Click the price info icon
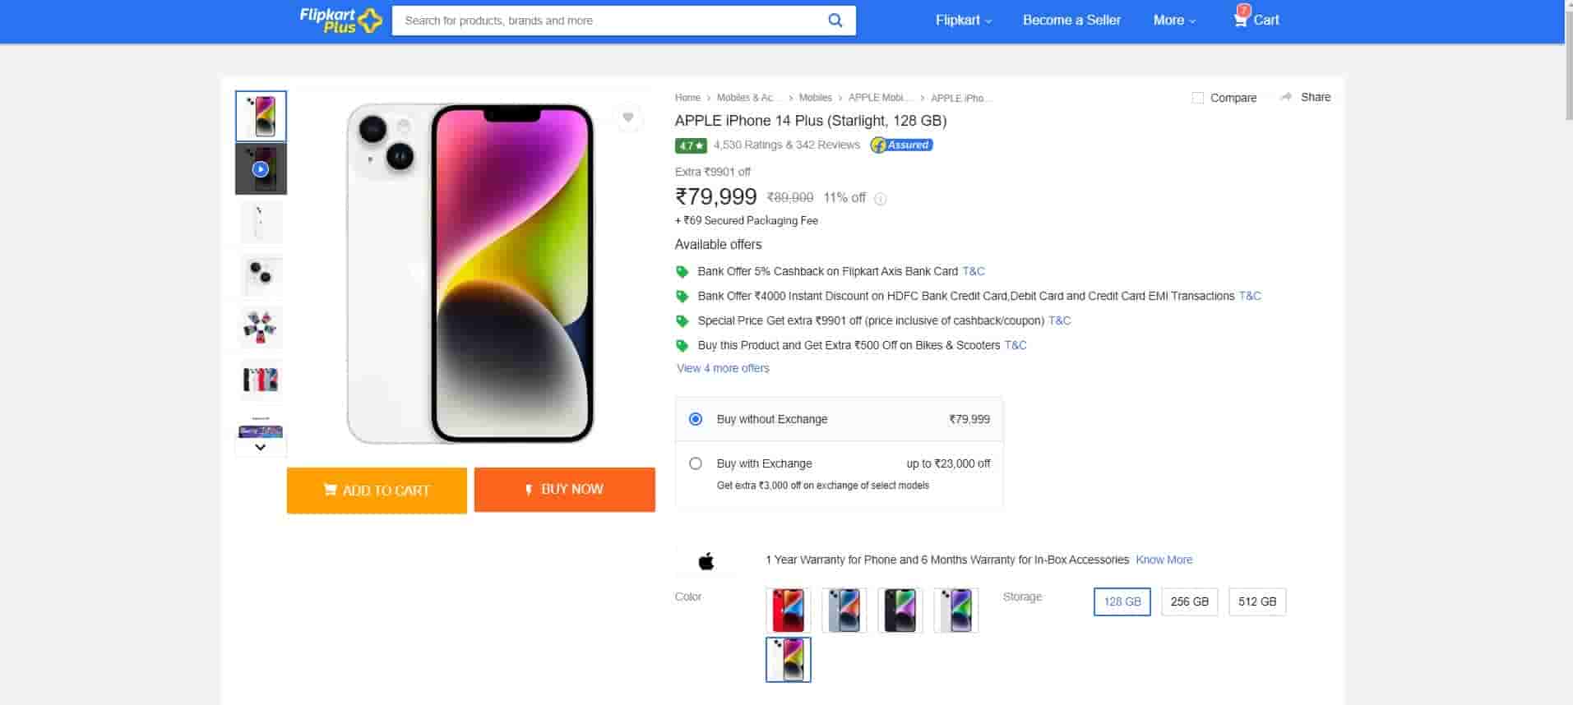Image resolution: width=1573 pixels, height=705 pixels. pos(880,199)
